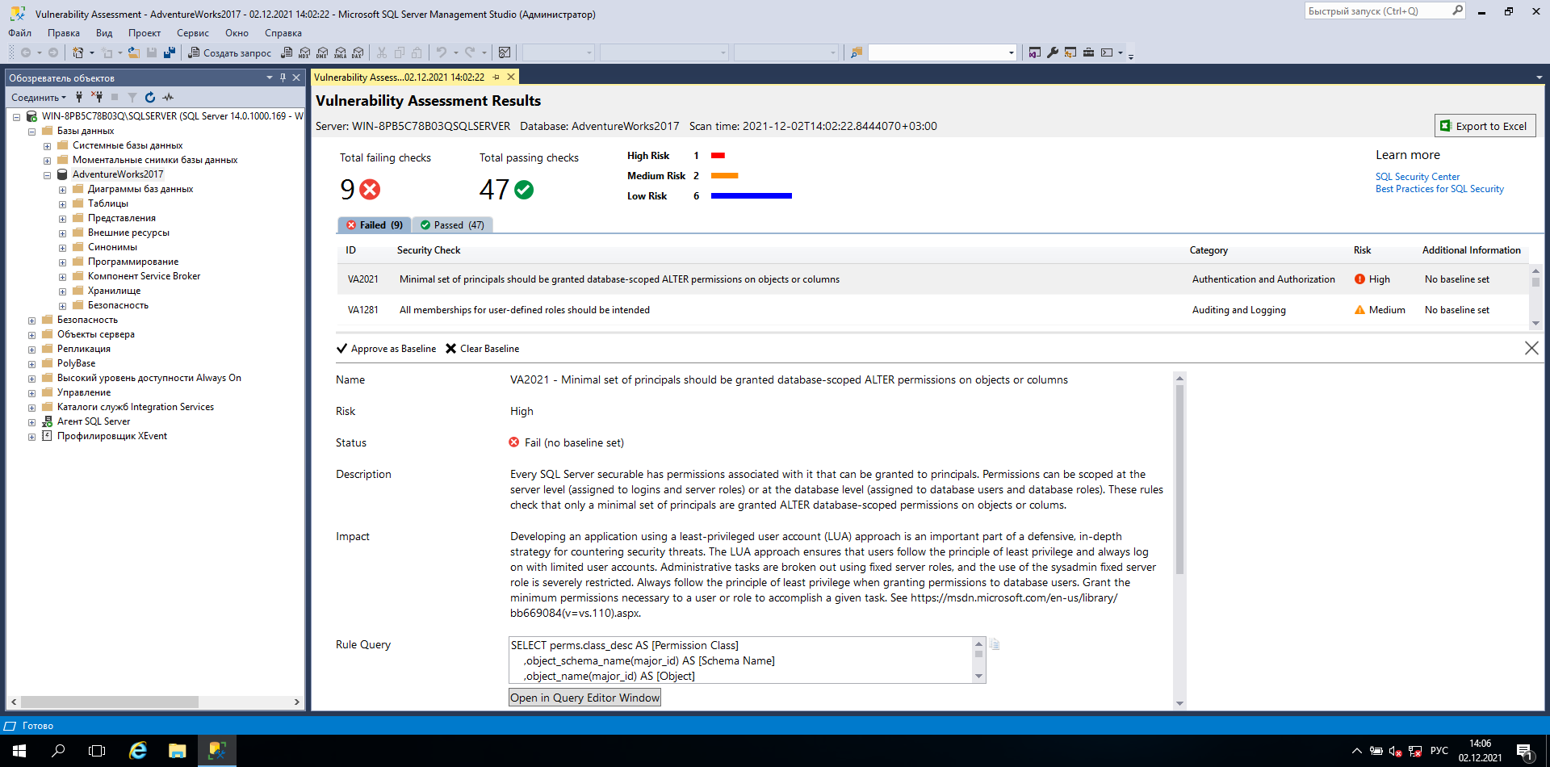This screenshot has width=1550, height=767.
Task: Expand the Представления folder
Action: (62, 219)
